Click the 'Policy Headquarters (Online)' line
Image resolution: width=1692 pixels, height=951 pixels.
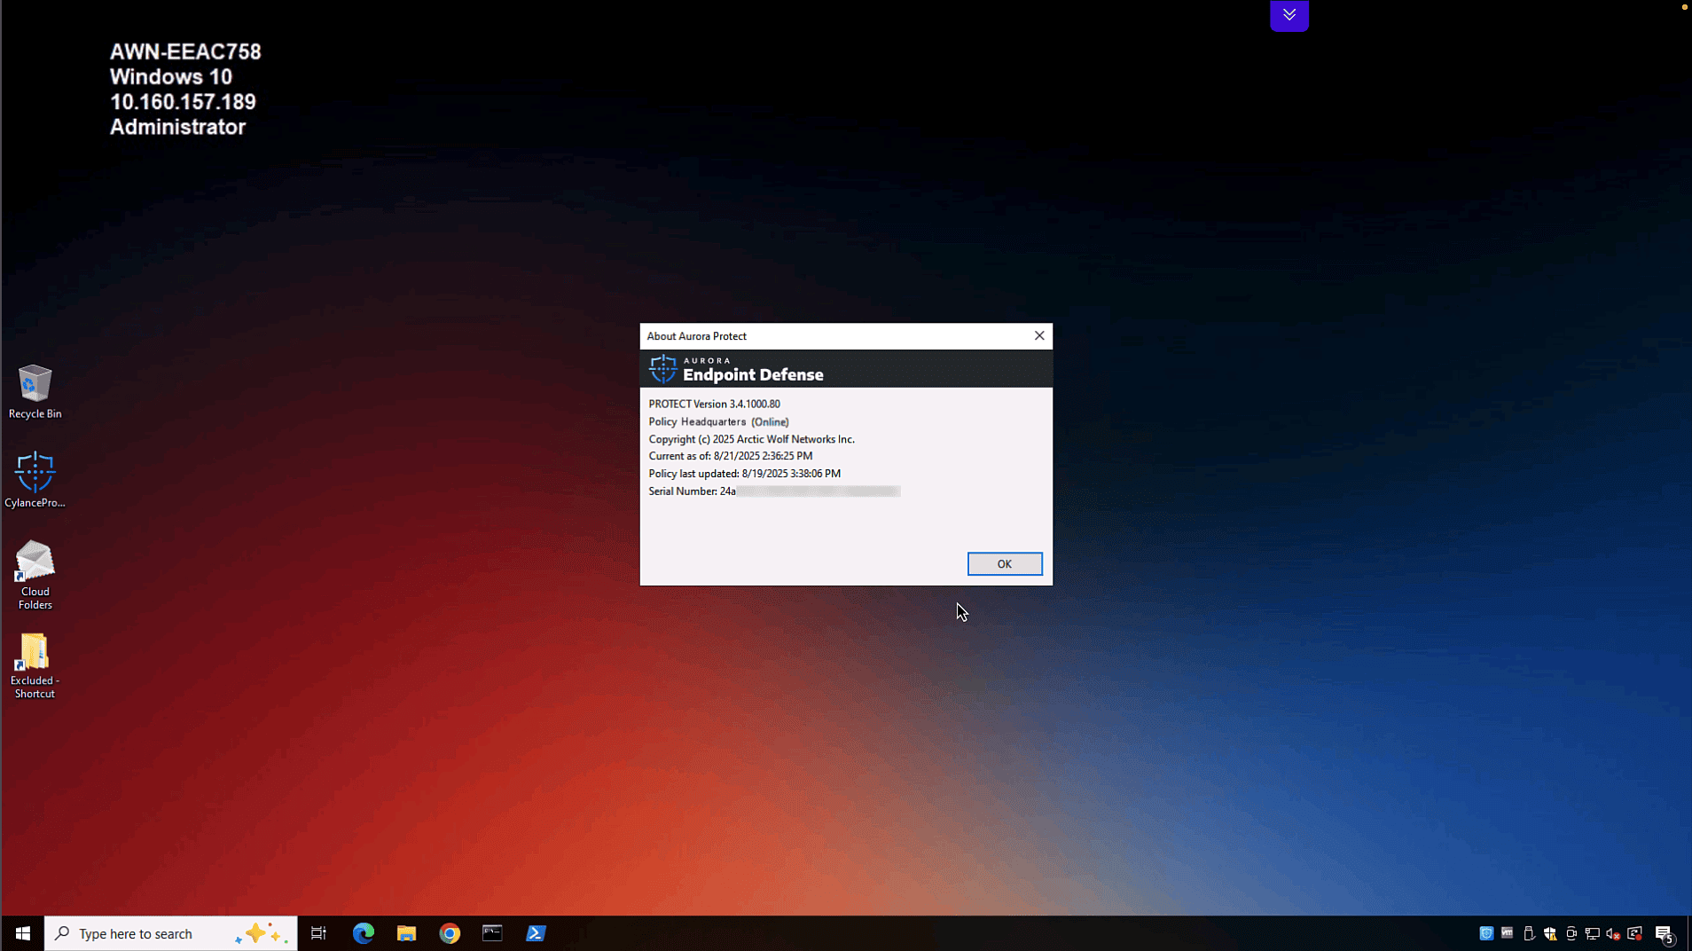pos(718,421)
